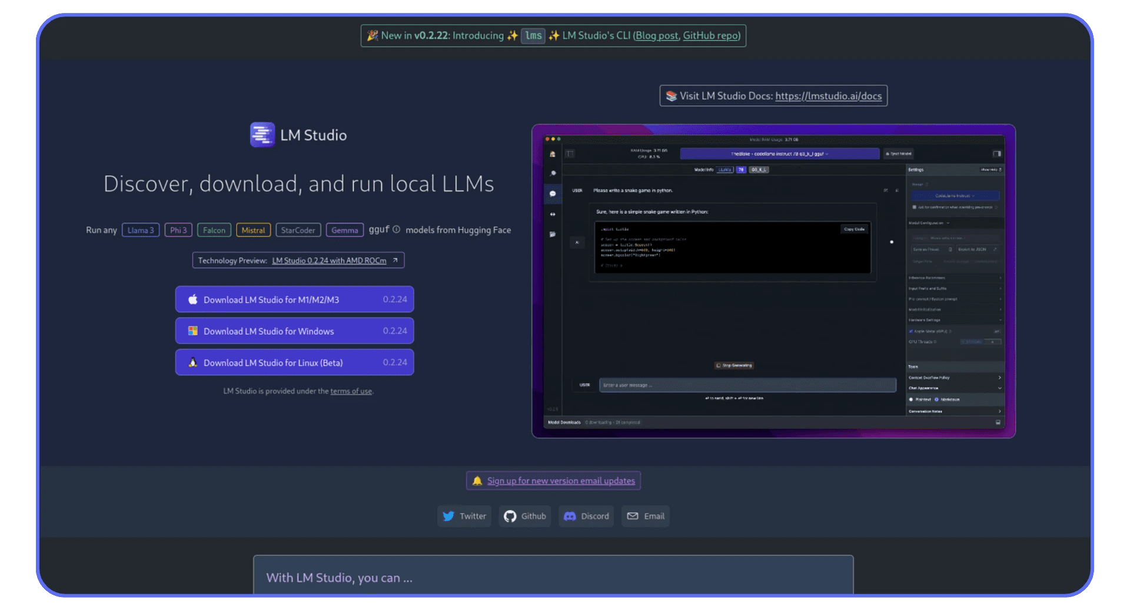Click Save as Preset button
The image size is (1130, 610).
click(x=932, y=249)
